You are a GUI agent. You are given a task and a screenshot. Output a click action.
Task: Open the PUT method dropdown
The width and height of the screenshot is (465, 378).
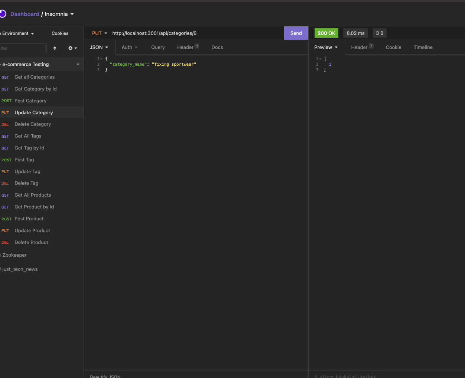[99, 33]
